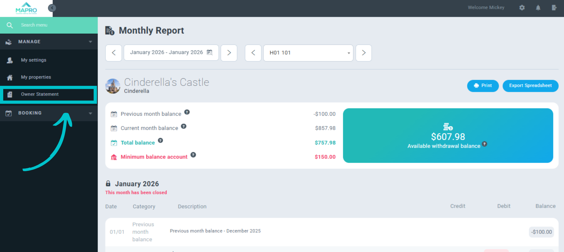Collapse sidebar using the arrow toggle
564x252 pixels.
click(x=52, y=8)
